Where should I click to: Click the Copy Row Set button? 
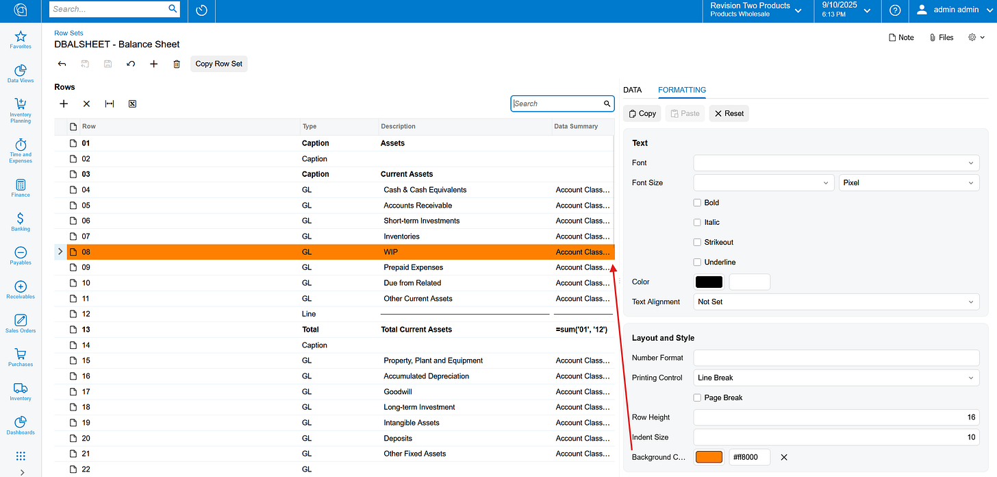tap(218, 63)
